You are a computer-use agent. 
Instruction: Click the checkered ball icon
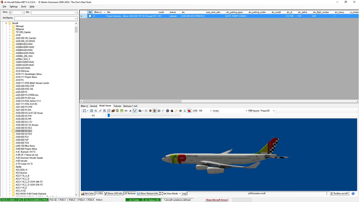pyautogui.click(x=167, y=111)
